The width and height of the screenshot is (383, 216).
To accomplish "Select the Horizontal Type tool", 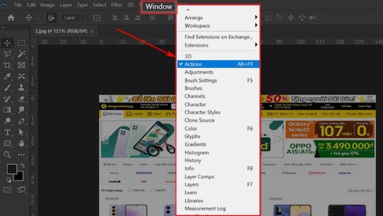I will pos(8,132).
